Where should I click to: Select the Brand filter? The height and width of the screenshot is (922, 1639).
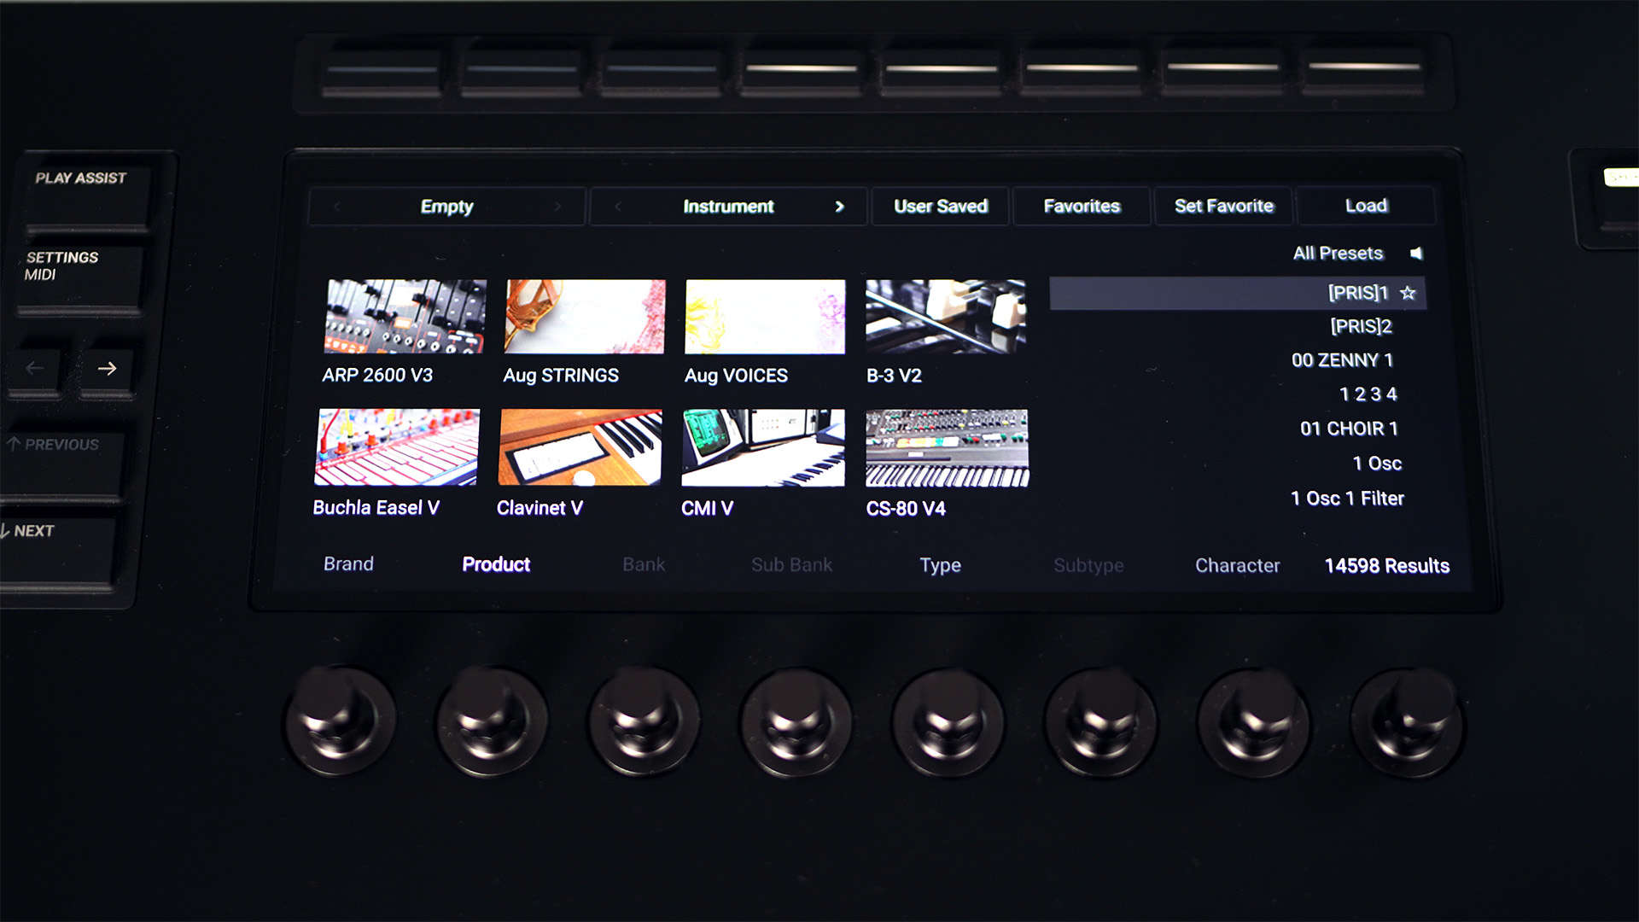point(348,563)
